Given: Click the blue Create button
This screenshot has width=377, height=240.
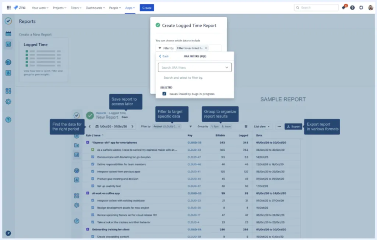Looking at the screenshot, I should pyautogui.click(x=147, y=8).
